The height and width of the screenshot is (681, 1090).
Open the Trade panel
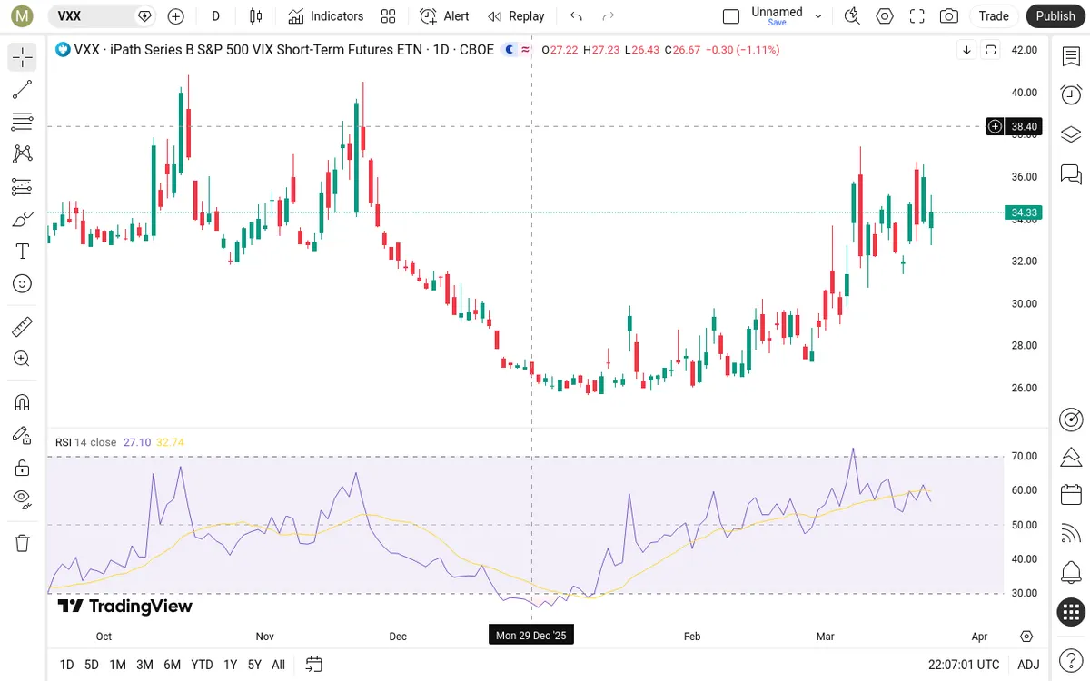pyautogui.click(x=994, y=15)
